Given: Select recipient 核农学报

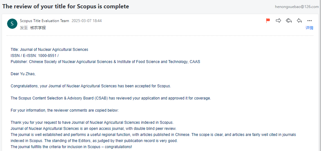Looking at the screenshot, I should 38,28.
